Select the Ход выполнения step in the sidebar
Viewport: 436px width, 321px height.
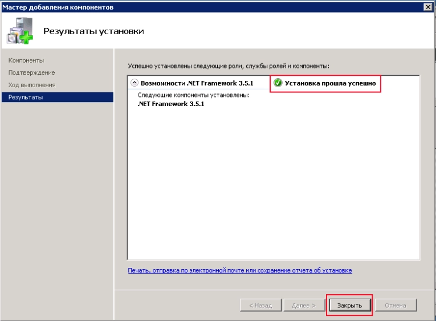32,85
